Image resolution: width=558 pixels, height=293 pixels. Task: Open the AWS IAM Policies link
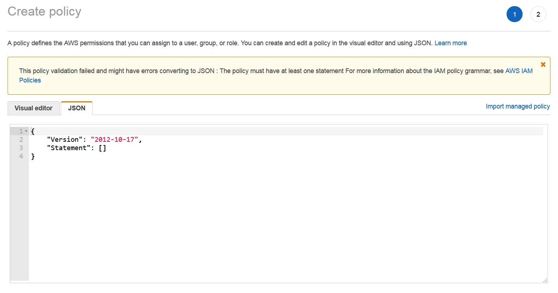519,71
